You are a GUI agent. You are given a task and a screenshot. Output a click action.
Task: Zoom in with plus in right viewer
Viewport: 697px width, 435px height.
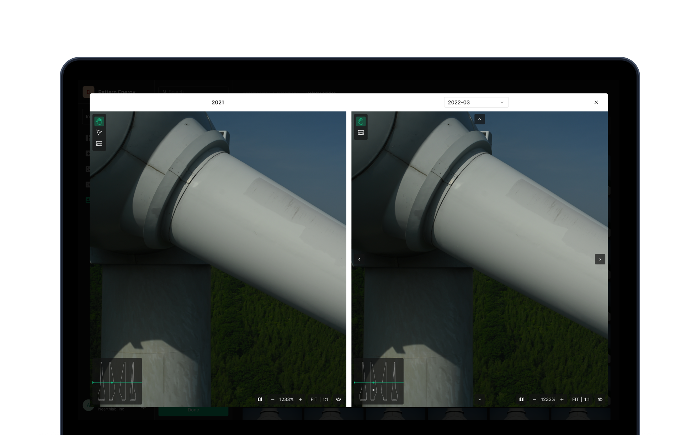pos(562,399)
